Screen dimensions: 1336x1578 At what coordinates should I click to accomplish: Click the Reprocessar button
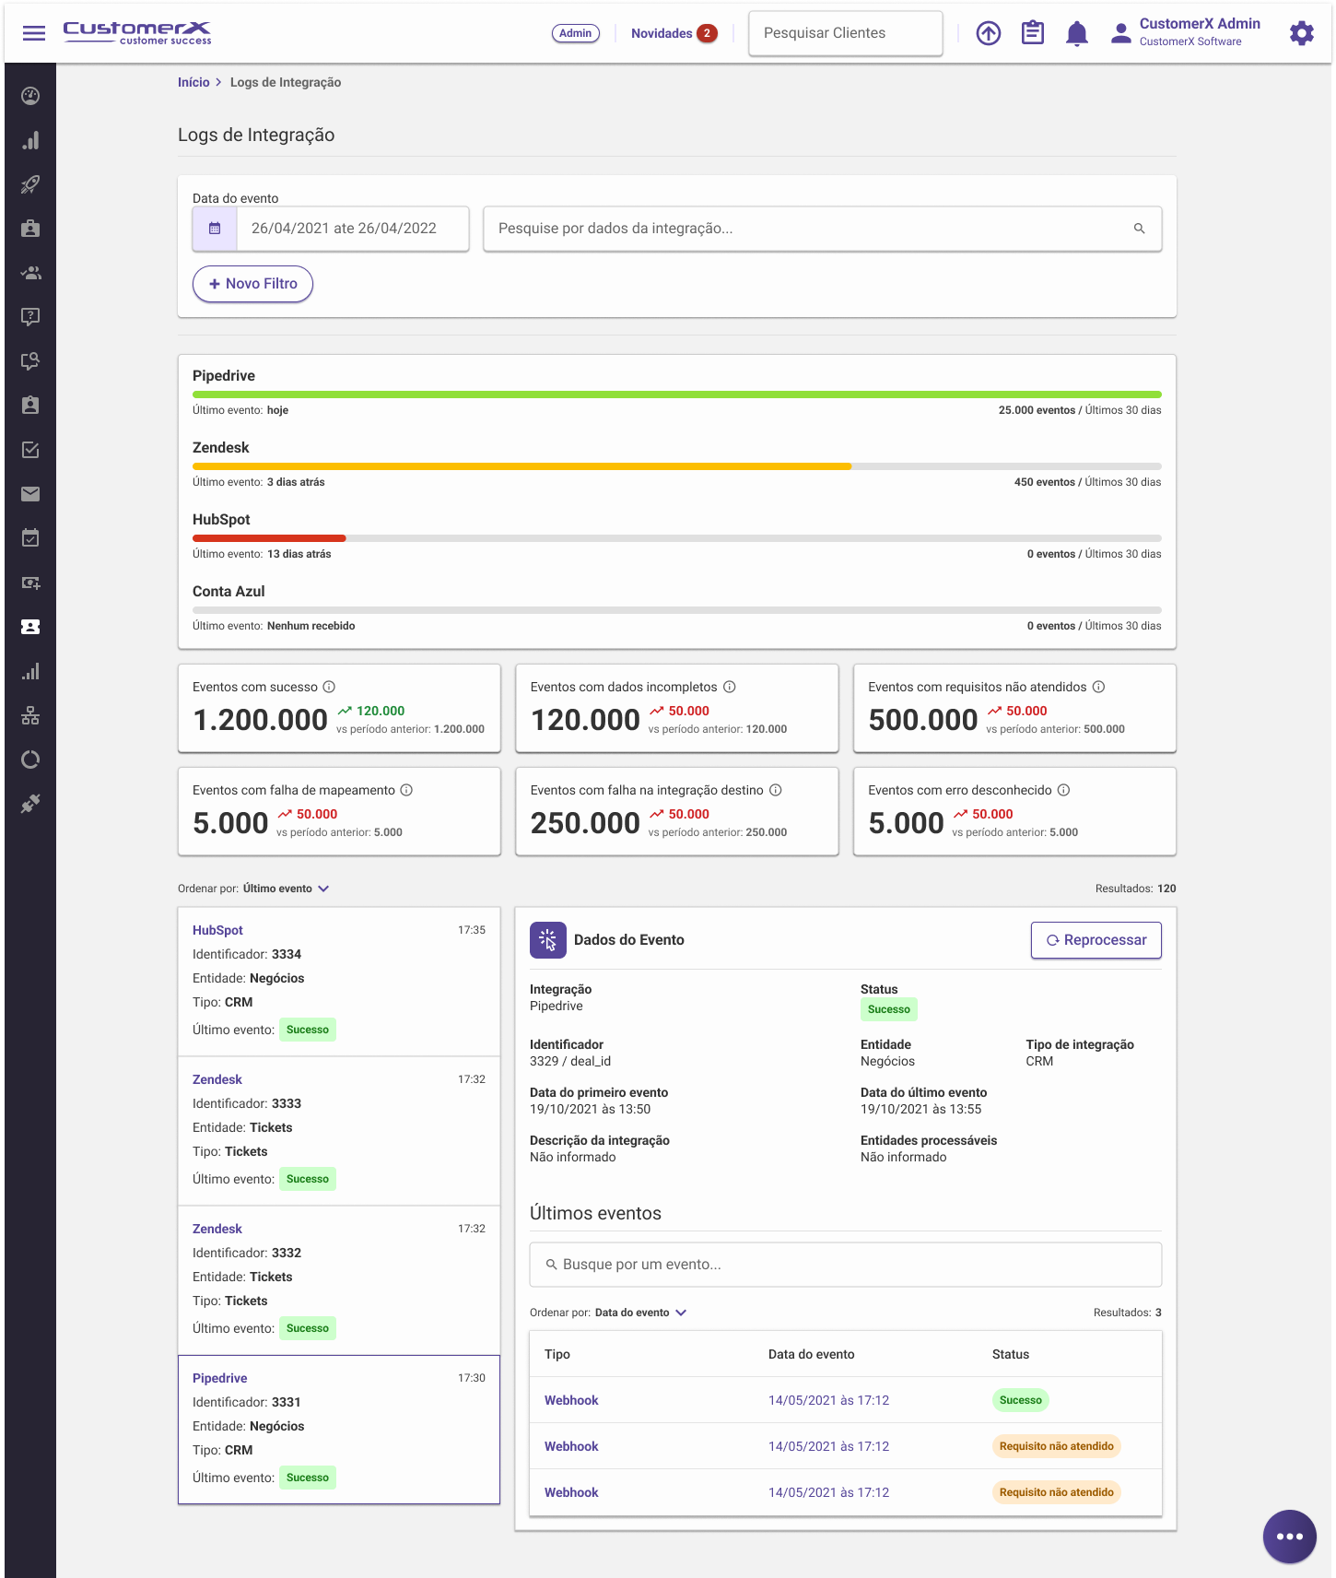[x=1096, y=940]
